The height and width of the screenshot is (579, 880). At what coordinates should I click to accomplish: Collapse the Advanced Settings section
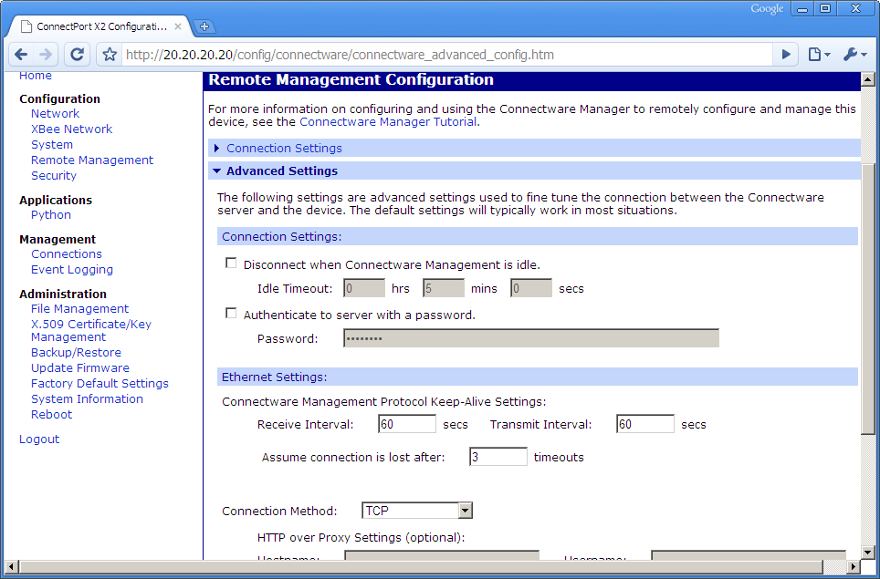click(x=281, y=171)
